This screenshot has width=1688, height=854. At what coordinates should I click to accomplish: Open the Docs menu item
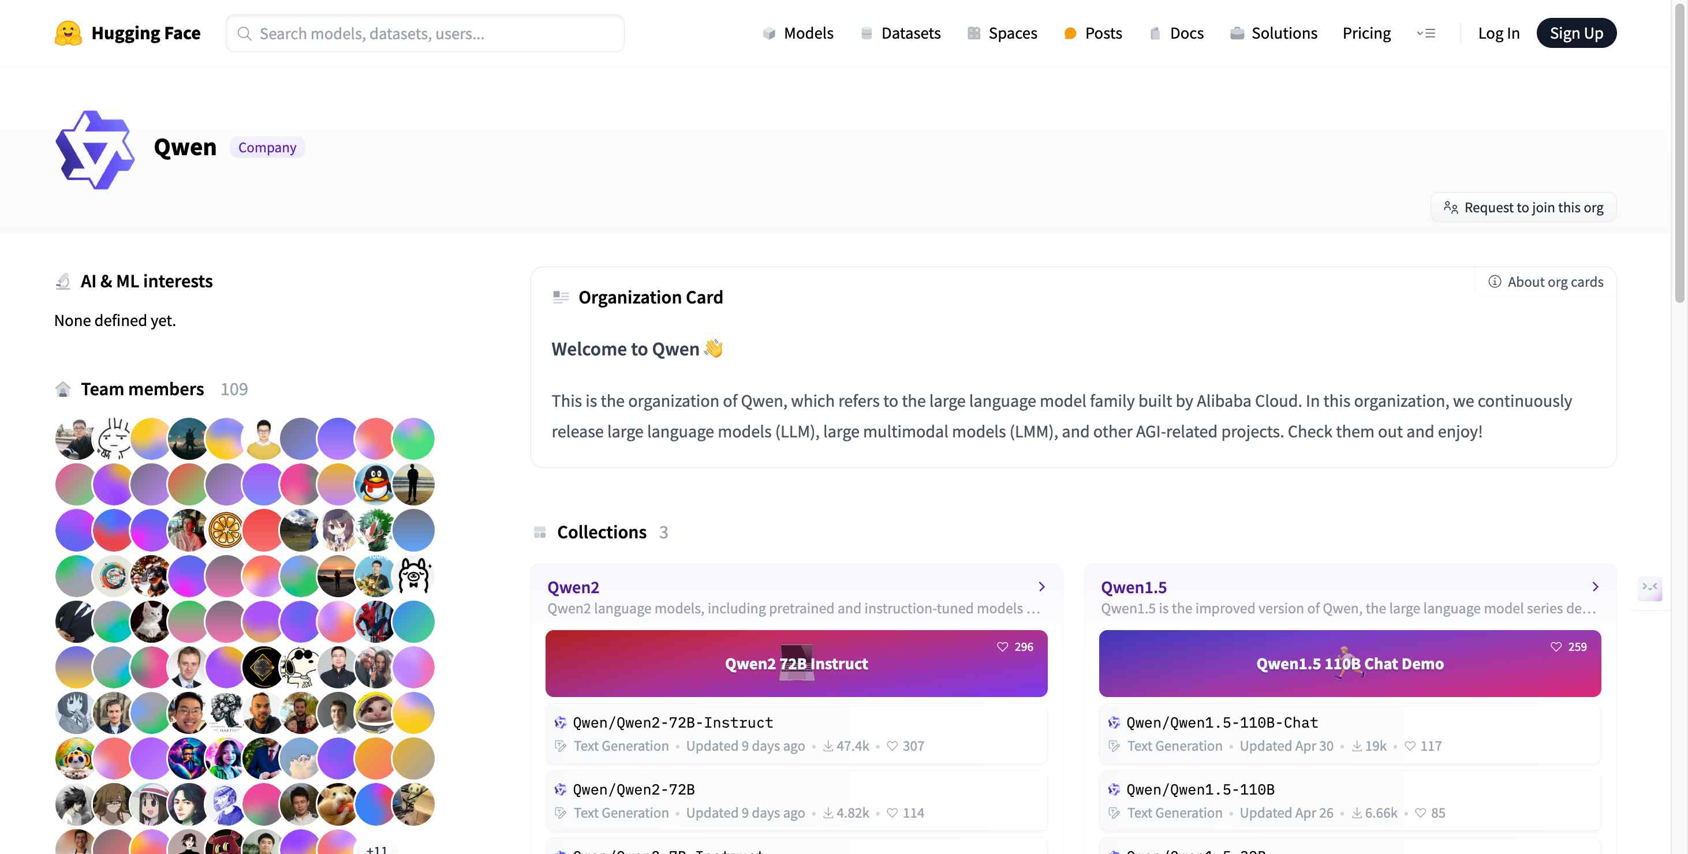[1176, 33]
